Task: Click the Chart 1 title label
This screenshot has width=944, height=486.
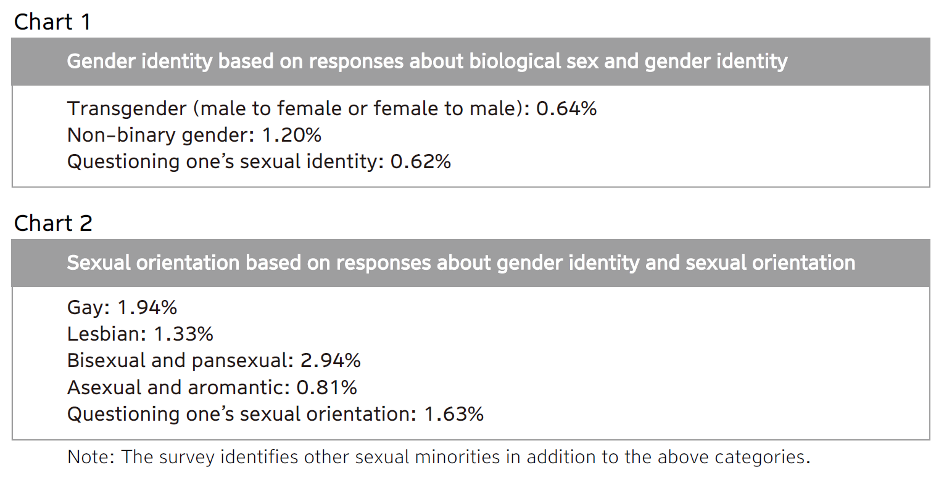Action: [52, 22]
